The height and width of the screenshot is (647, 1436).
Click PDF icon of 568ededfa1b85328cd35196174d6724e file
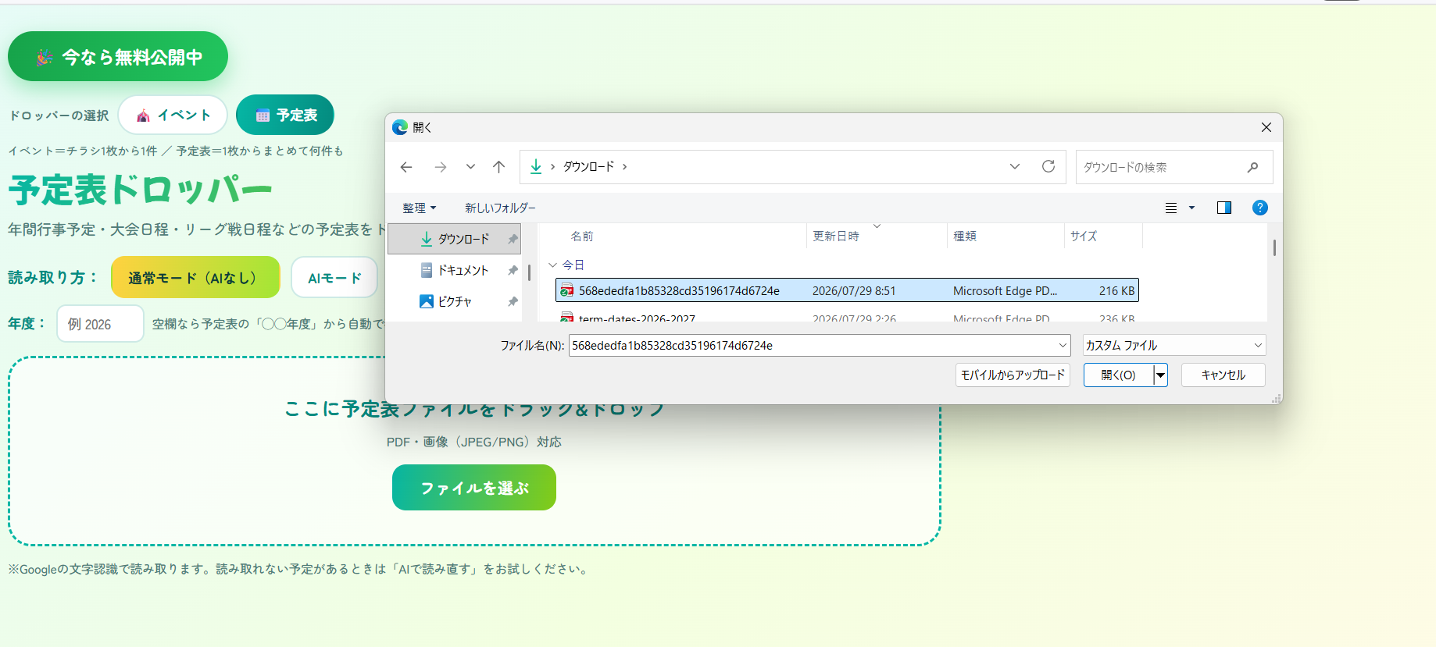point(567,290)
